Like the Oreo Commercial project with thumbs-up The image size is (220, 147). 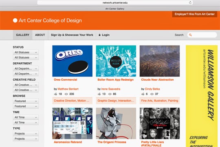[55, 94]
